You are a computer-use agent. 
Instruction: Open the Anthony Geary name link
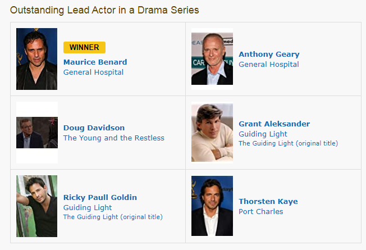[x=269, y=54]
